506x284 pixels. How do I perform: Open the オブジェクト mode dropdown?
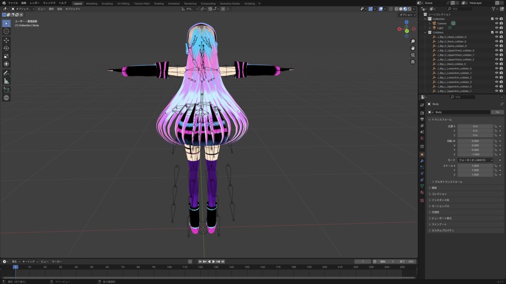coord(23,9)
